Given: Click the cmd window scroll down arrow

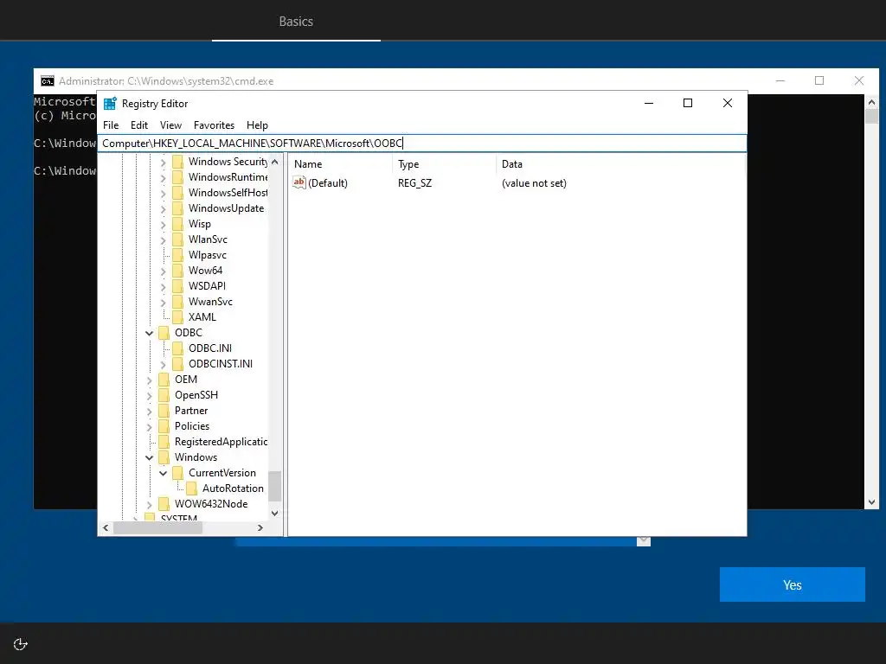Looking at the screenshot, I should [x=871, y=502].
